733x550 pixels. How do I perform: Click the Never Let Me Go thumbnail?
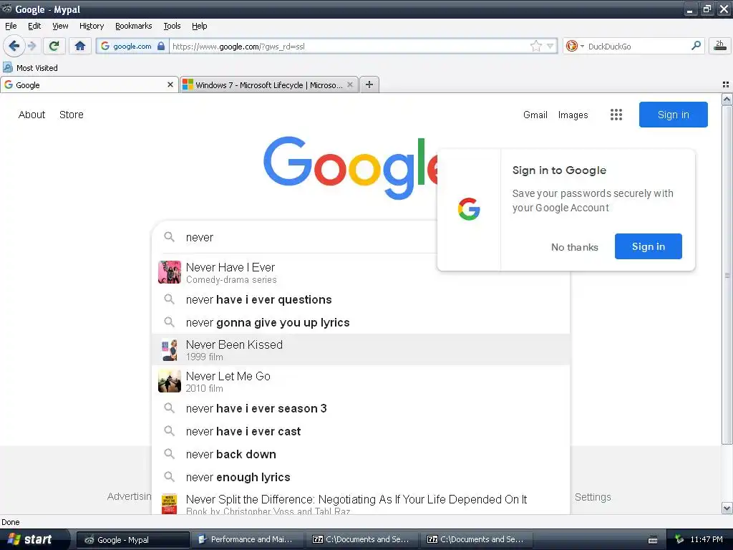click(169, 381)
